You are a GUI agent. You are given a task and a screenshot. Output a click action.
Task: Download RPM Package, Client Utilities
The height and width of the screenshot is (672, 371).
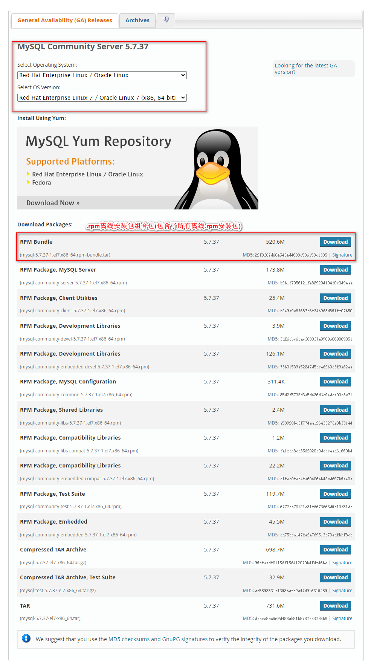336,298
